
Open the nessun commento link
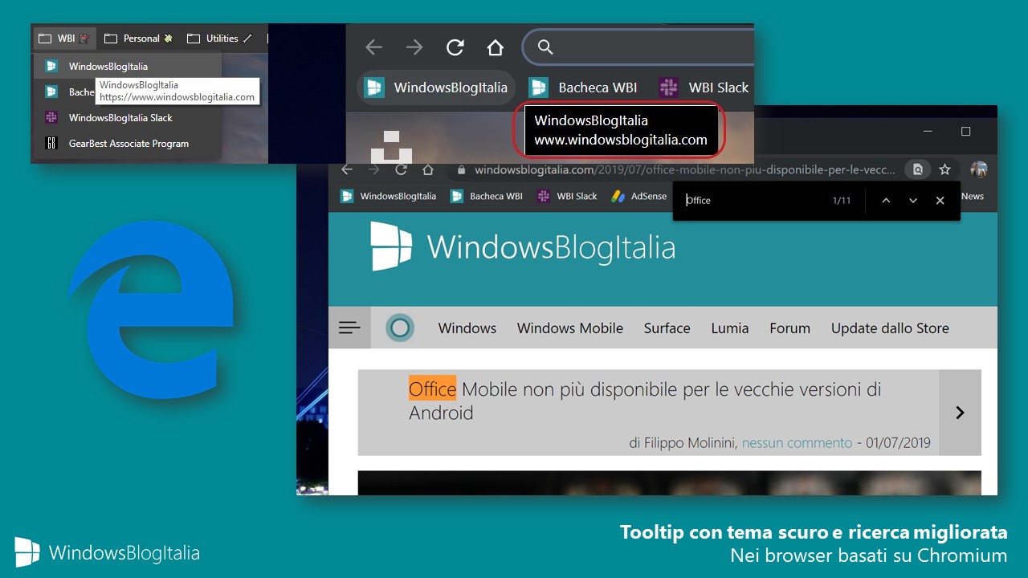click(x=797, y=442)
